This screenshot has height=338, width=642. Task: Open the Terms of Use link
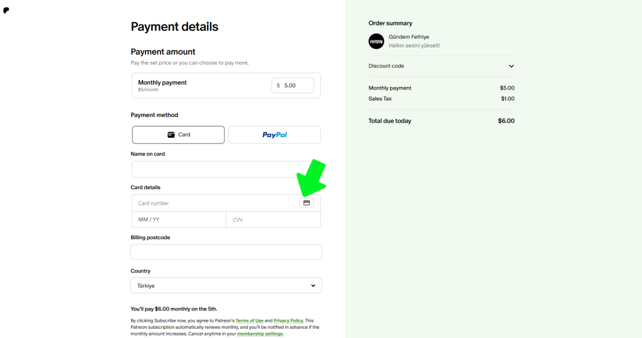[250, 320]
